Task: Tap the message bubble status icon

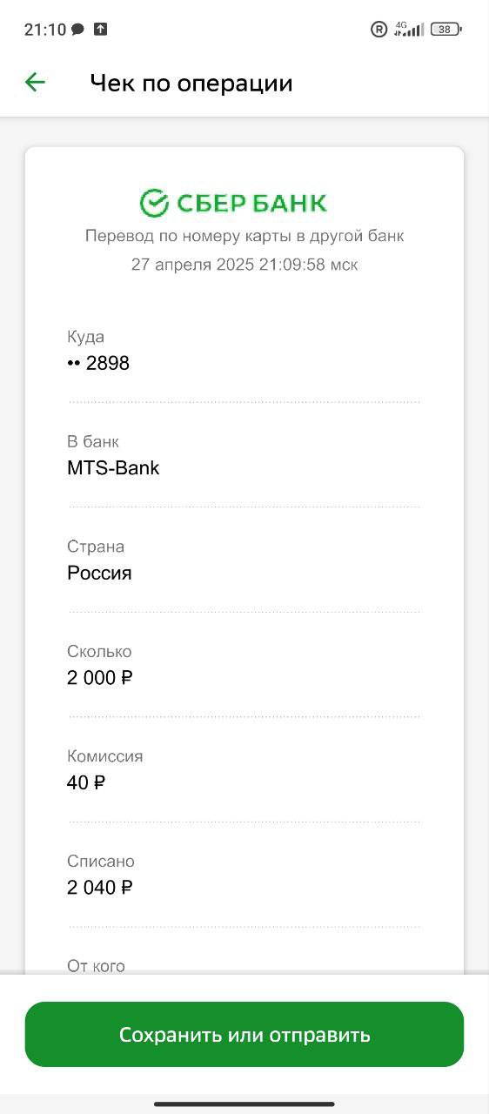Action: click(x=77, y=30)
